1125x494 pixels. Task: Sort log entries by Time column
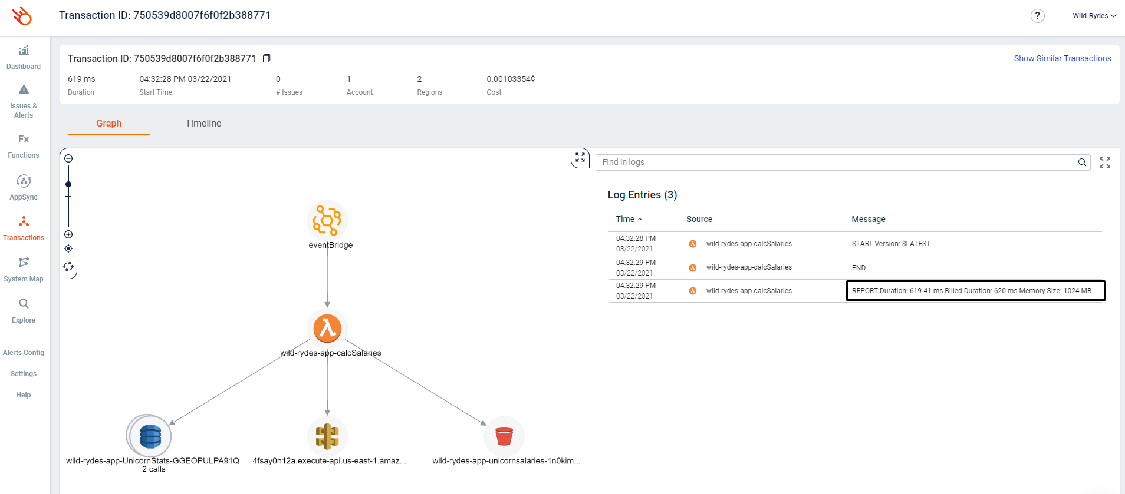[629, 219]
